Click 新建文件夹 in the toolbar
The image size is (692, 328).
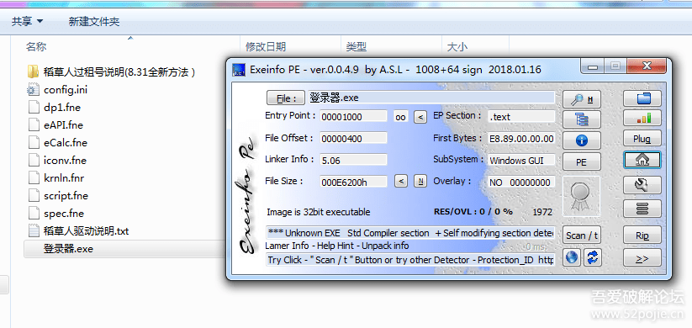click(x=94, y=21)
